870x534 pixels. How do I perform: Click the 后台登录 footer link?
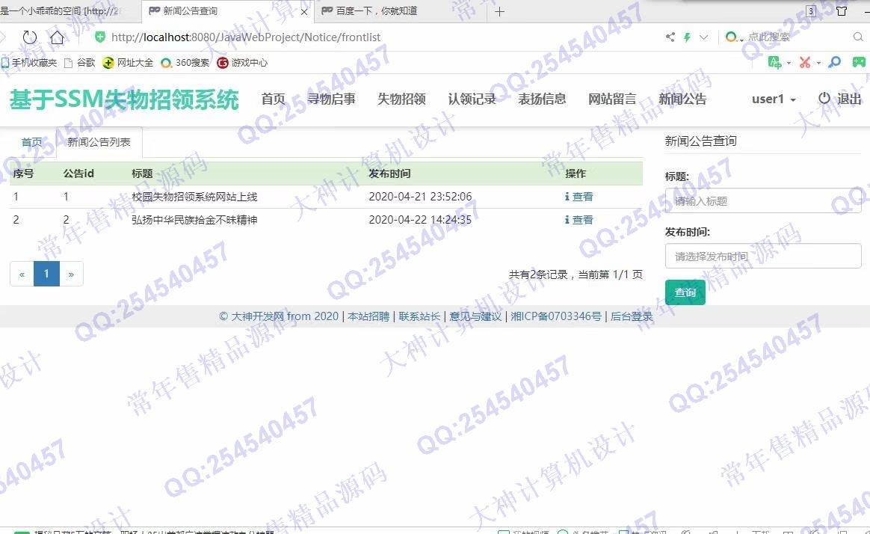(x=632, y=316)
